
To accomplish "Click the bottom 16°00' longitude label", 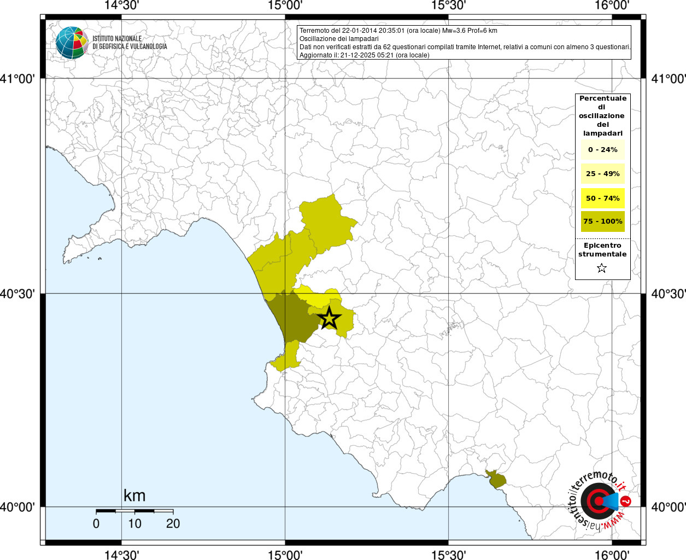I will coord(612,555).
